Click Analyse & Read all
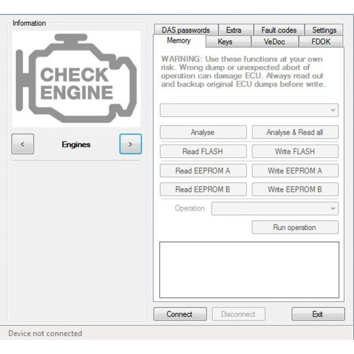This screenshot has width=354, height=354. 295,133
